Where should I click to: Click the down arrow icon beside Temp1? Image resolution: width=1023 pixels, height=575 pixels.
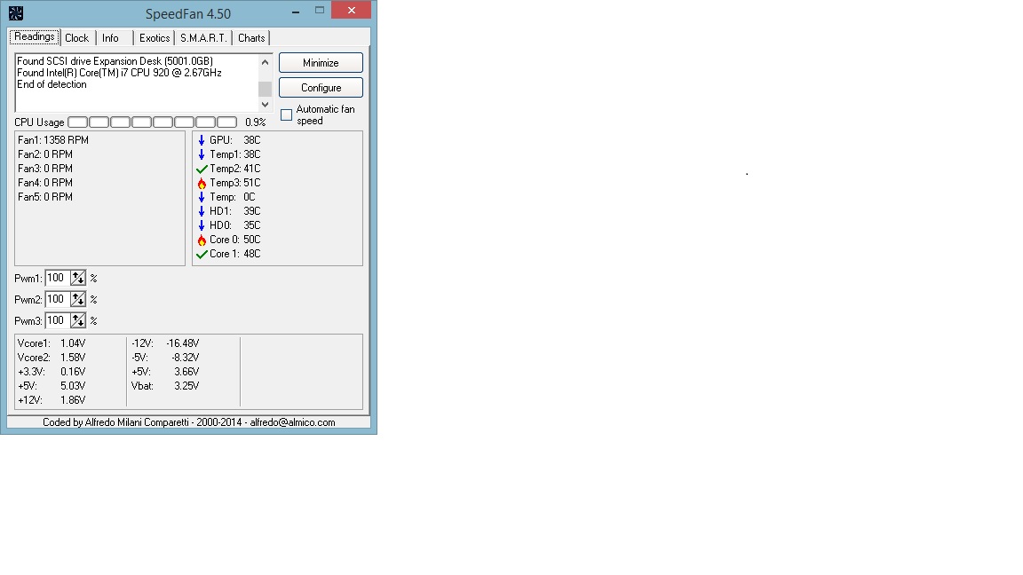pos(202,154)
